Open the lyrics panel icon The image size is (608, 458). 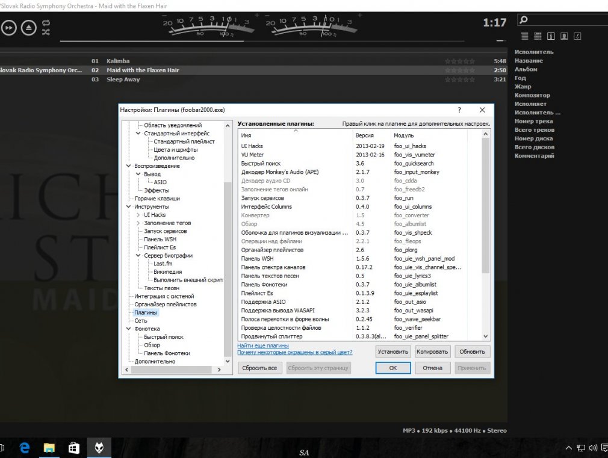pos(577,36)
